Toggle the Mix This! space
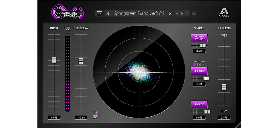Image resolution: width=278 pixels, height=128 pixels. (x=199, y=71)
